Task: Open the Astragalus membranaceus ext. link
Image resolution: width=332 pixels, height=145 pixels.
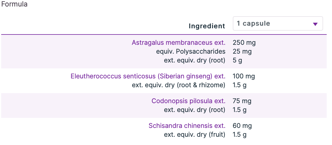Action: click(178, 42)
